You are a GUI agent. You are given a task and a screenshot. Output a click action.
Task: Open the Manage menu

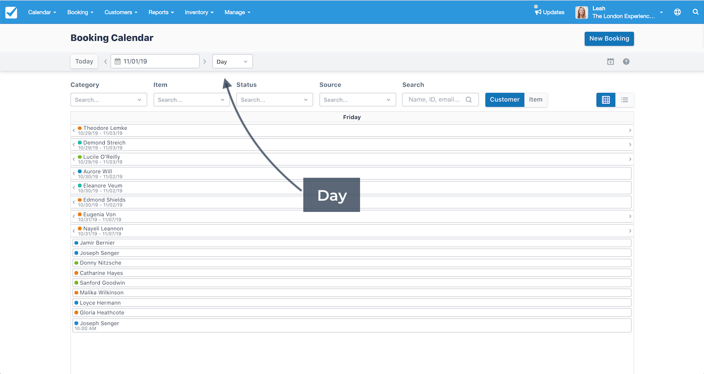(237, 12)
